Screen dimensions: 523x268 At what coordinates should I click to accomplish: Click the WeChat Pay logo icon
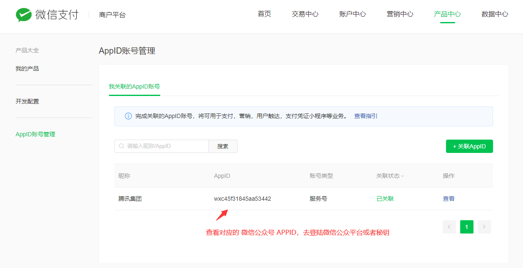(x=24, y=15)
